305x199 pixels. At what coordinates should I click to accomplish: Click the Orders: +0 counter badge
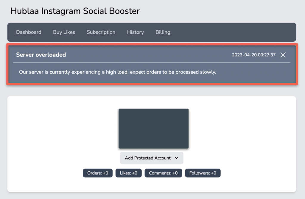coord(97,173)
